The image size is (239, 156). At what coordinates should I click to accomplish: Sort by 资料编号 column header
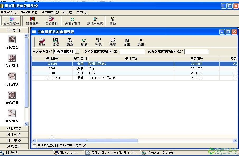[x=52, y=59]
